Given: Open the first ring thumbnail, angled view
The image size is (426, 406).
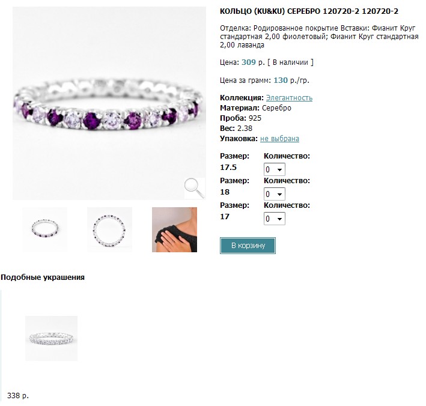Looking at the screenshot, I should click(45, 230).
